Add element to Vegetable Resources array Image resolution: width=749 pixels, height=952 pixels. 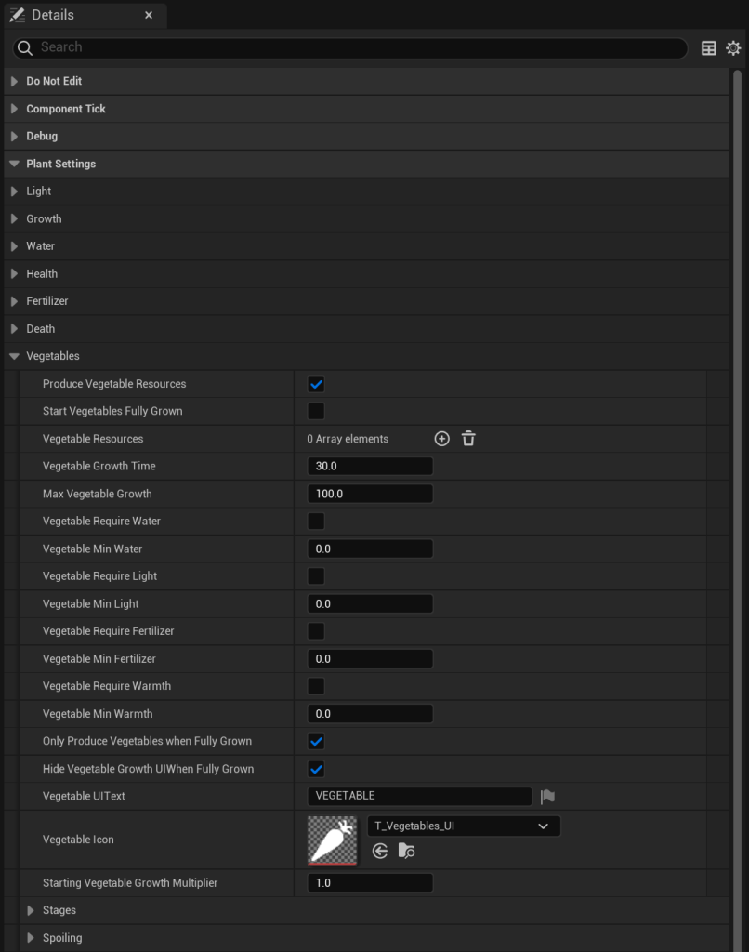[442, 439]
